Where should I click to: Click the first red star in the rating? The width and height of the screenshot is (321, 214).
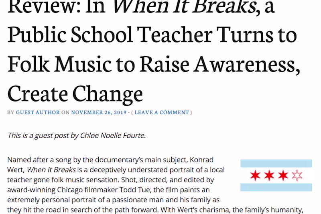click(x=255, y=175)
